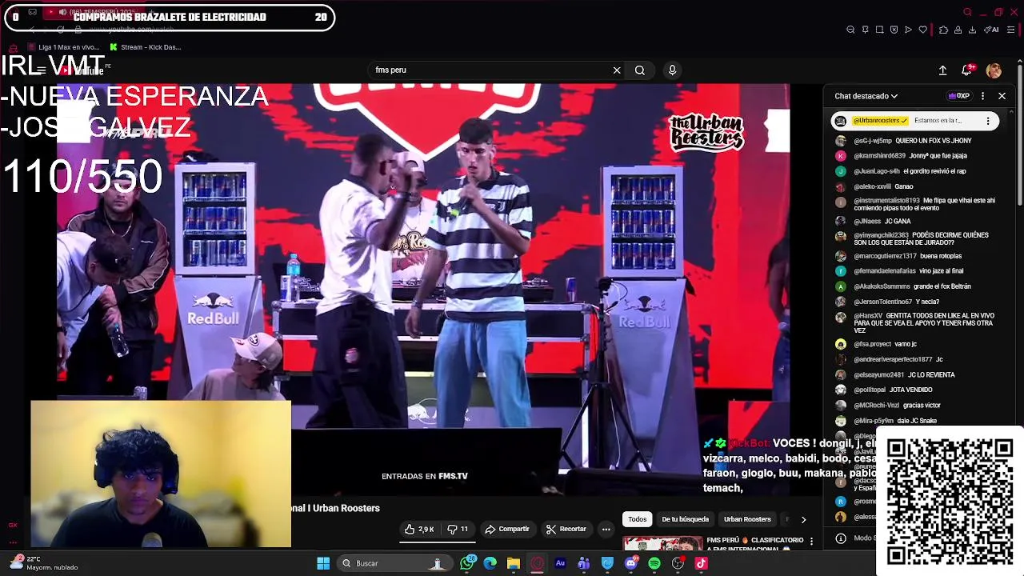Click the YouTube create/upload icon
The width and height of the screenshot is (1024, 576).
coord(942,70)
